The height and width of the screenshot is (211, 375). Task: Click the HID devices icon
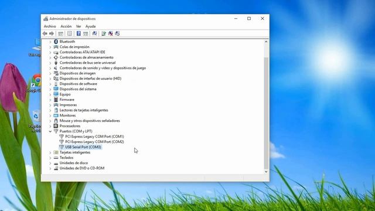[x=56, y=79]
